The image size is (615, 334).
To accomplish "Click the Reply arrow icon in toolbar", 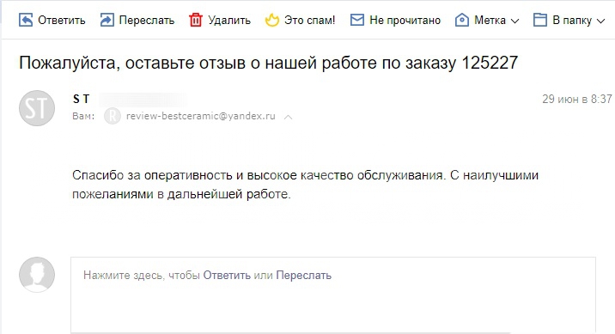I will (x=26, y=20).
